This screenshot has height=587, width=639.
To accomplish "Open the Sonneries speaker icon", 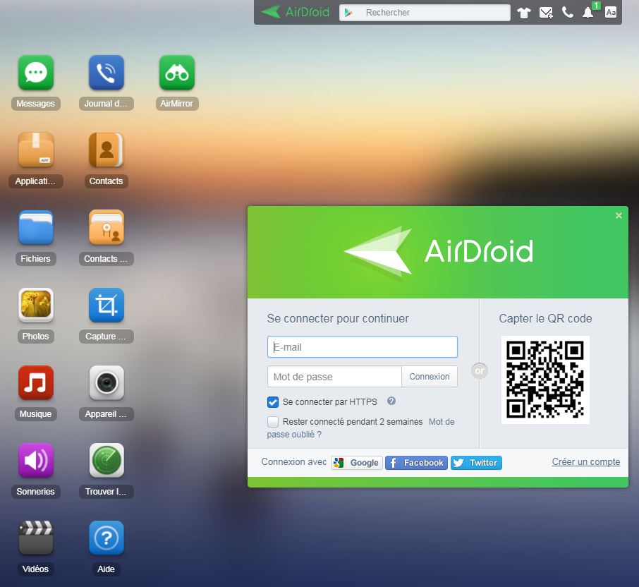I will click(x=36, y=460).
